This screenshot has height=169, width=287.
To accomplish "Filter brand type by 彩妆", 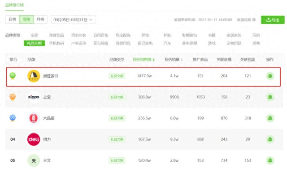I will [145, 35].
